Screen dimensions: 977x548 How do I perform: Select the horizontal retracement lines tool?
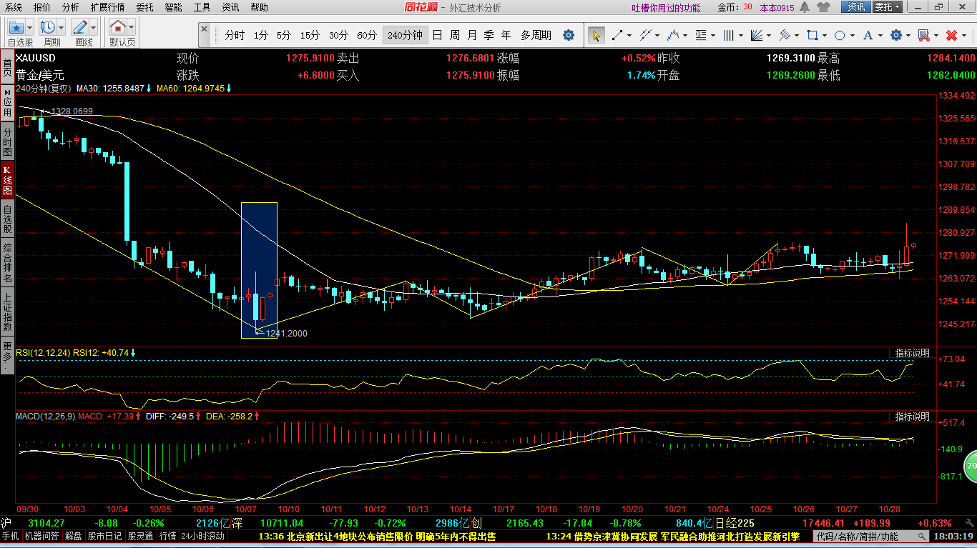700,35
